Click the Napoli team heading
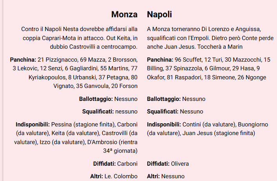Screen dimensions: 277x181 pyautogui.click(x=159, y=15)
